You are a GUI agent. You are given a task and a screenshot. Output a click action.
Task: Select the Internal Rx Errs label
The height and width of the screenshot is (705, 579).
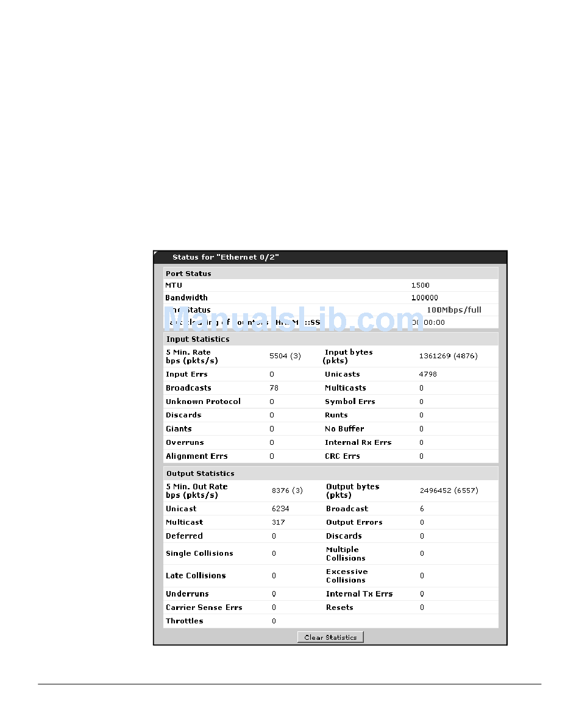point(358,442)
